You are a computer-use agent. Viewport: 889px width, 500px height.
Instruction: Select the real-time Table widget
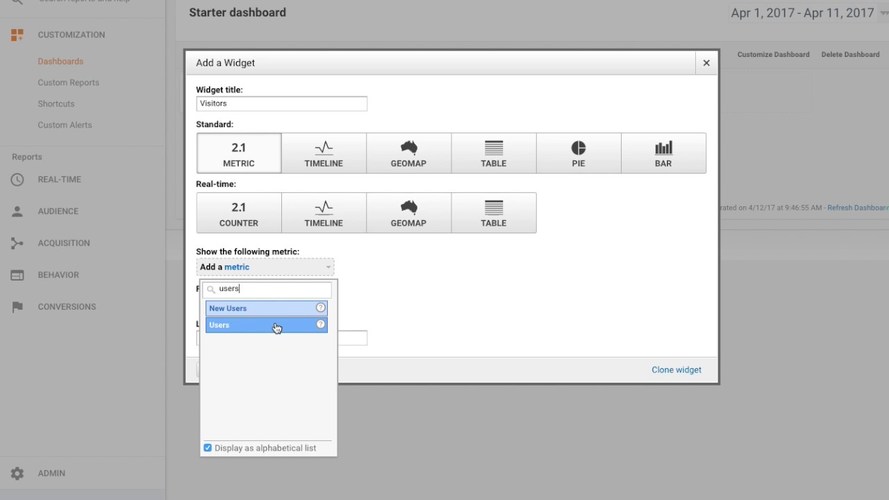click(x=493, y=212)
